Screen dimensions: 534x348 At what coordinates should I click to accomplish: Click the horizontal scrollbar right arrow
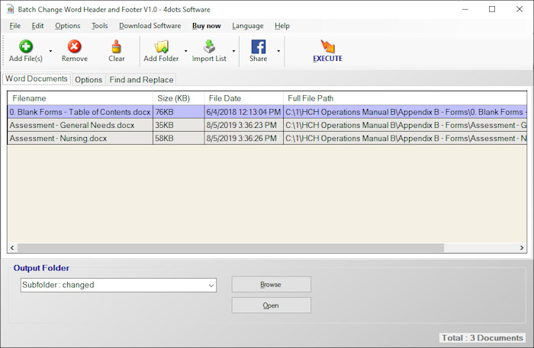point(522,247)
